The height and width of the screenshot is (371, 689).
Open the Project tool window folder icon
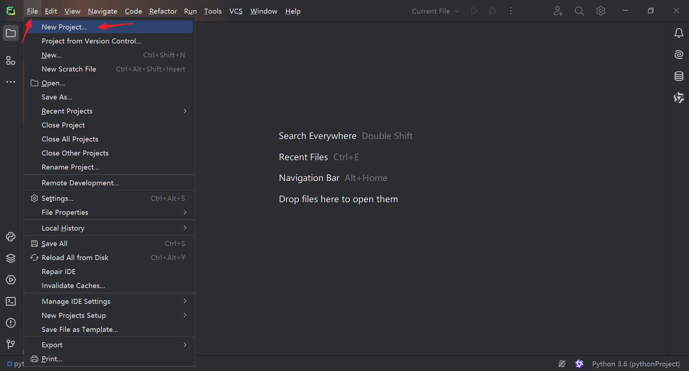11,33
